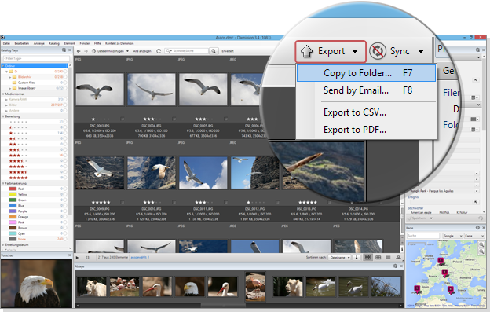Expand the Image library folder
This screenshot has width=490, height=312.
pyautogui.click(x=10, y=89)
